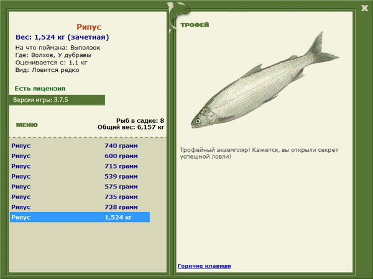Click the trophy fish picture
The image size is (373, 279).
[x=264, y=81]
